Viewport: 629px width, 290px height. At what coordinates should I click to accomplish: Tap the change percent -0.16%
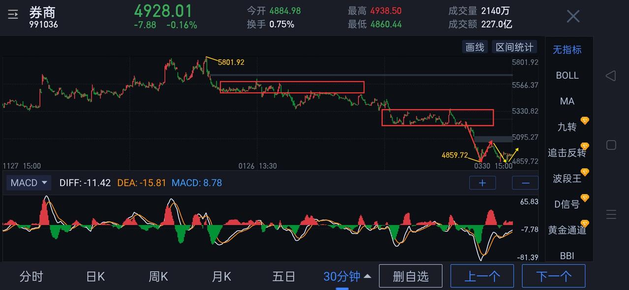pyautogui.click(x=182, y=25)
